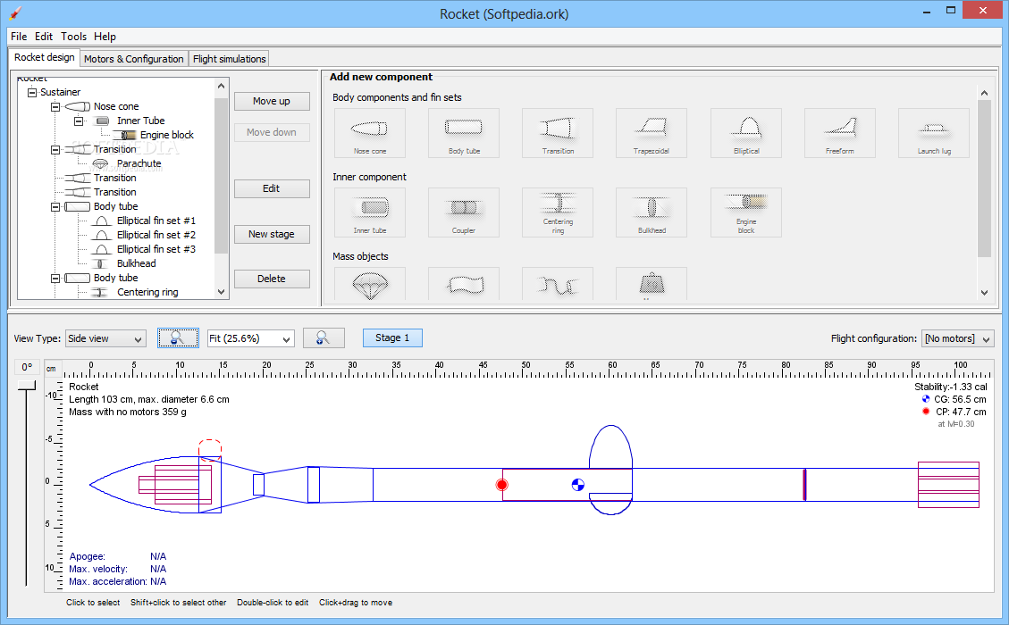Add a Mass component weight object
Image resolution: width=1009 pixels, height=625 pixels.
[x=652, y=284]
